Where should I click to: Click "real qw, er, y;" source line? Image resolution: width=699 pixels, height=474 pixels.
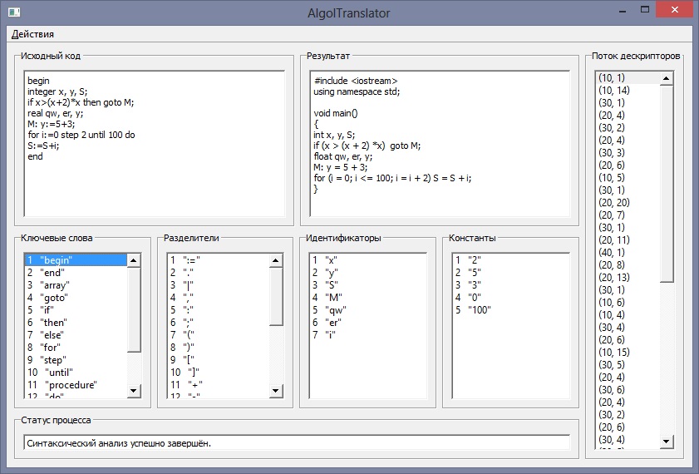(x=56, y=113)
